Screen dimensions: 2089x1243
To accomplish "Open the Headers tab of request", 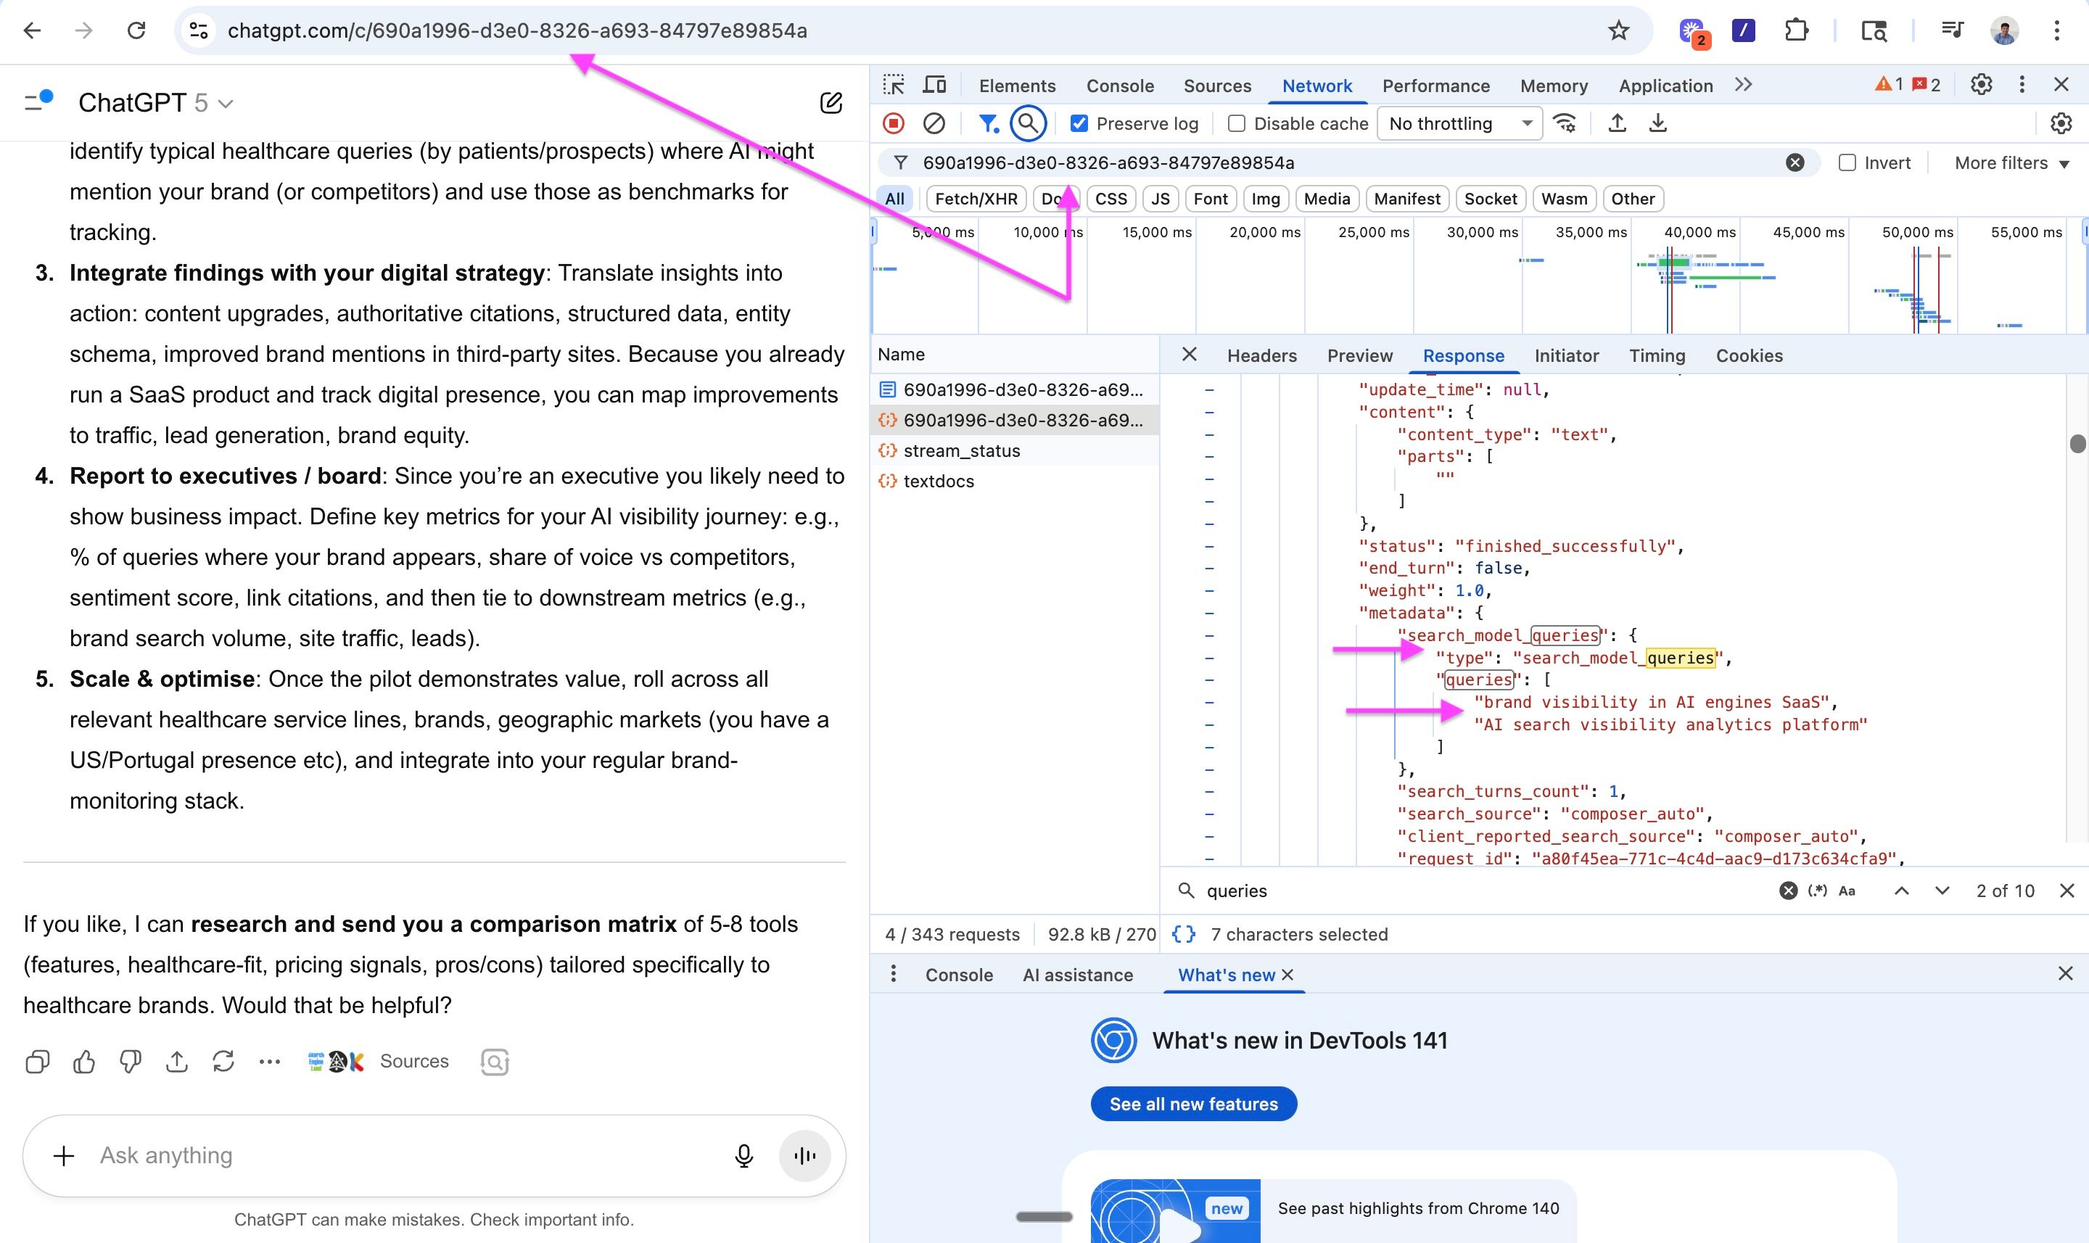I will tap(1261, 356).
